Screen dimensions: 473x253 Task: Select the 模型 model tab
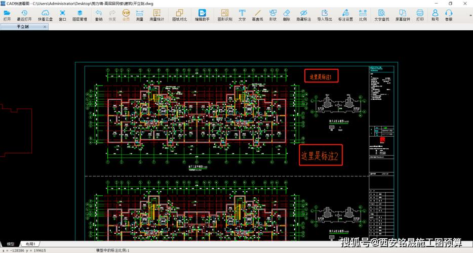point(10,244)
